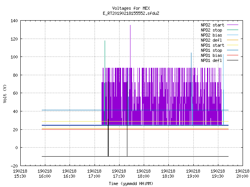Click the 140 y-axis tick label

coord(14,21)
